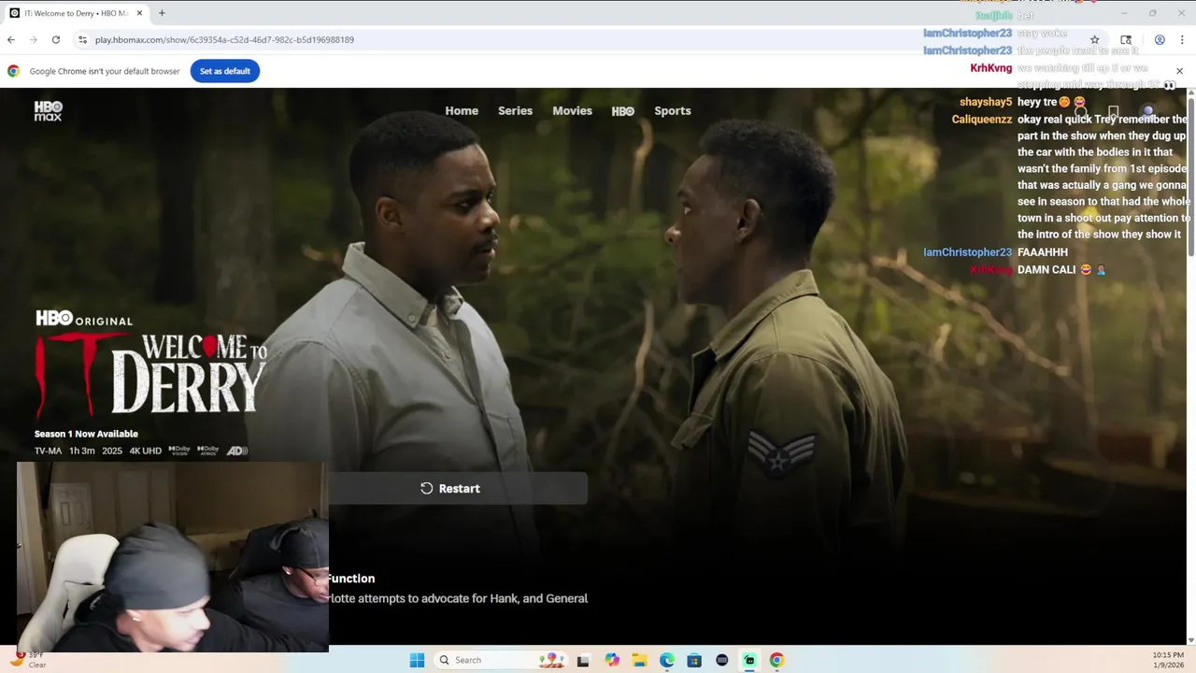
Task: Launch Copilot from the taskbar
Action: pyautogui.click(x=612, y=660)
